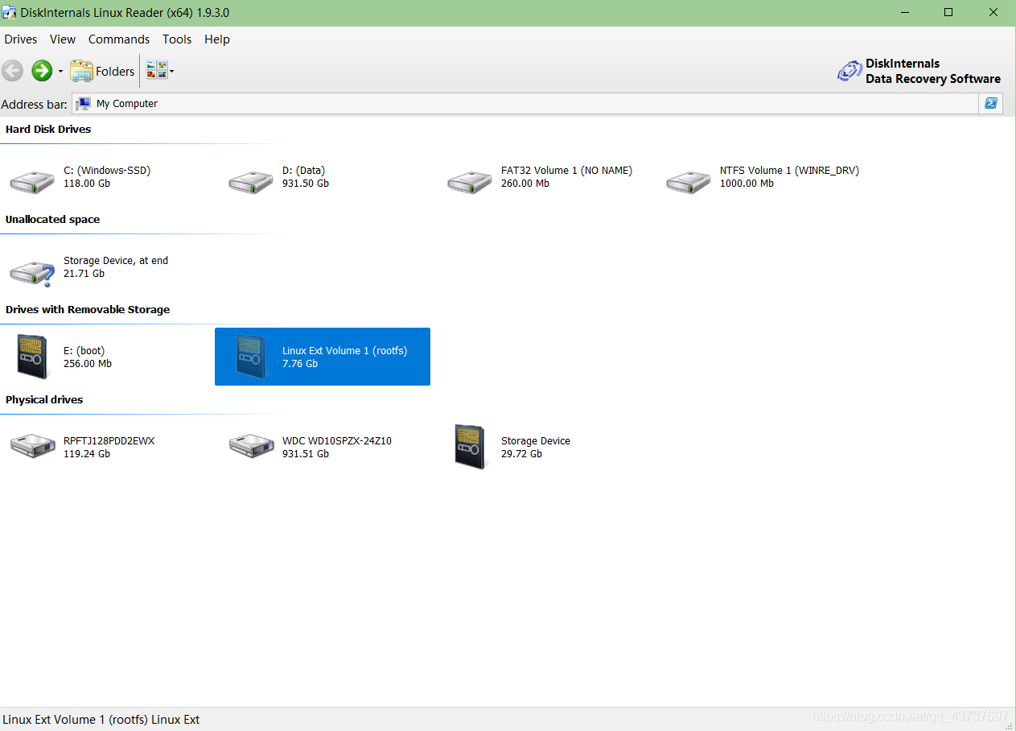The width and height of the screenshot is (1016, 731).
Task: Click the WDC WD10SPZX-24Z10 label
Action: (x=337, y=441)
